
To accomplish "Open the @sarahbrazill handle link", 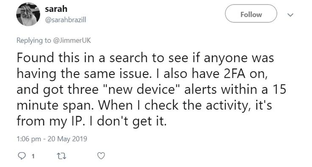I will tap(66, 20).
